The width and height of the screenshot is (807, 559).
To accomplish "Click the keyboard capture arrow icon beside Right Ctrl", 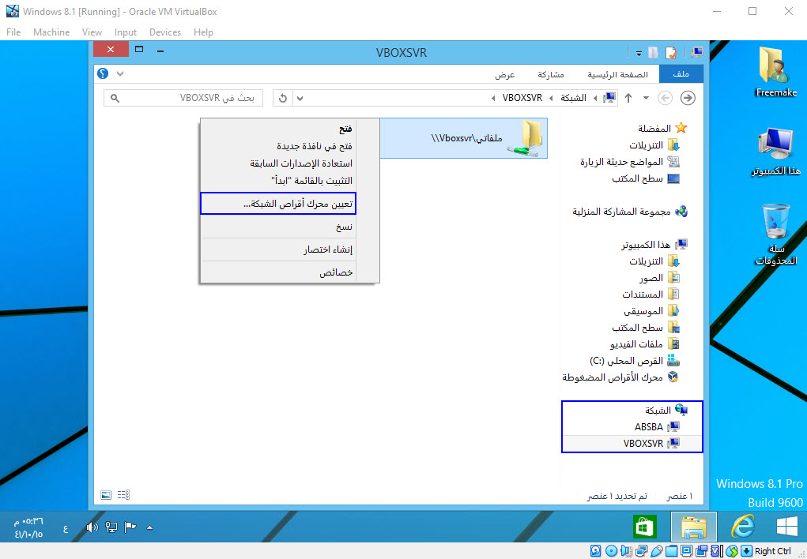I will pos(746,551).
